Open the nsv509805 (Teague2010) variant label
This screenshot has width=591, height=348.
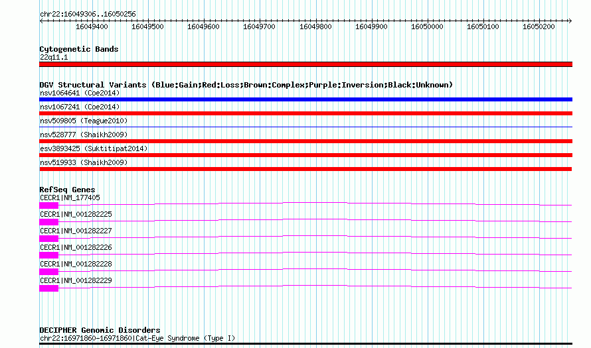tap(84, 121)
